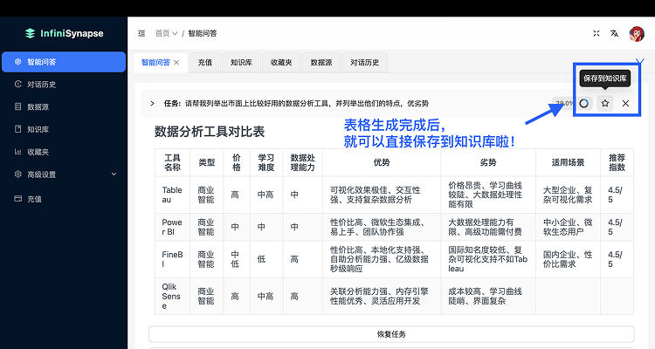Click the 收藏夹 chart icon
Screen dimensions: 655x349
18,152
